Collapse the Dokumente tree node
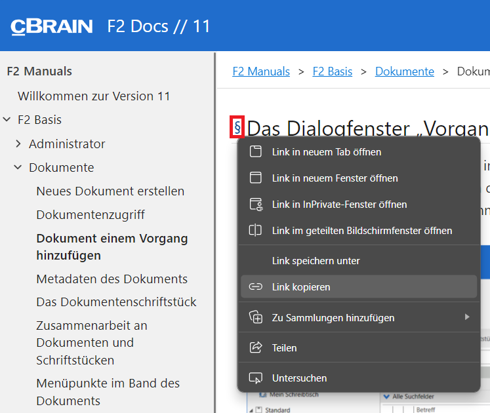490x413 pixels. coord(18,168)
